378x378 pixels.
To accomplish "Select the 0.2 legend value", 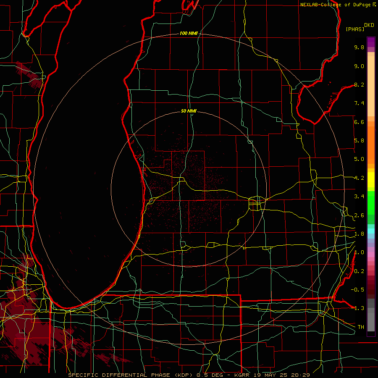I will click(359, 271).
